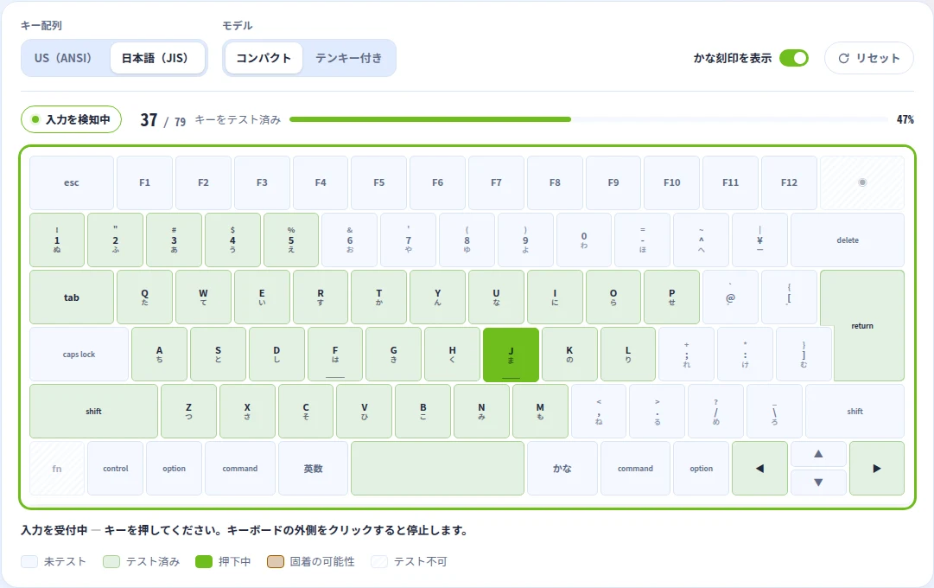The width and height of the screenshot is (934, 588).
Task: Click the fn key
Action: 56,468
